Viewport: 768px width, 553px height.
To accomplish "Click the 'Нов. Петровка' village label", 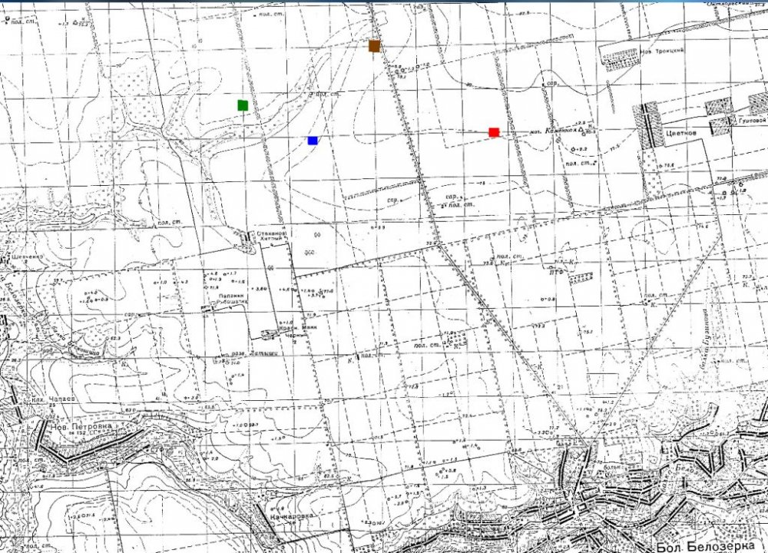I will coord(81,426).
